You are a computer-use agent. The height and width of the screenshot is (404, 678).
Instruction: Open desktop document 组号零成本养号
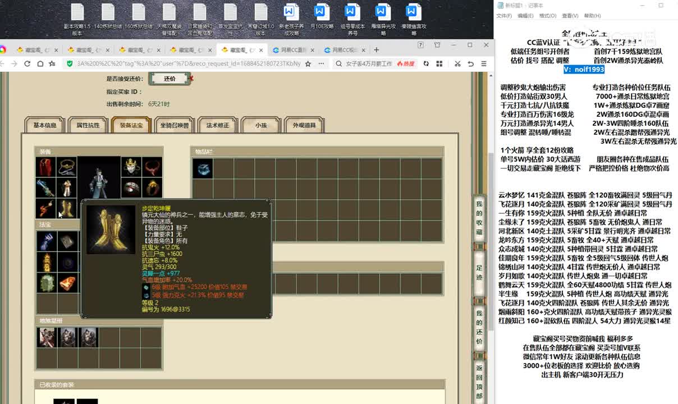[x=352, y=20]
